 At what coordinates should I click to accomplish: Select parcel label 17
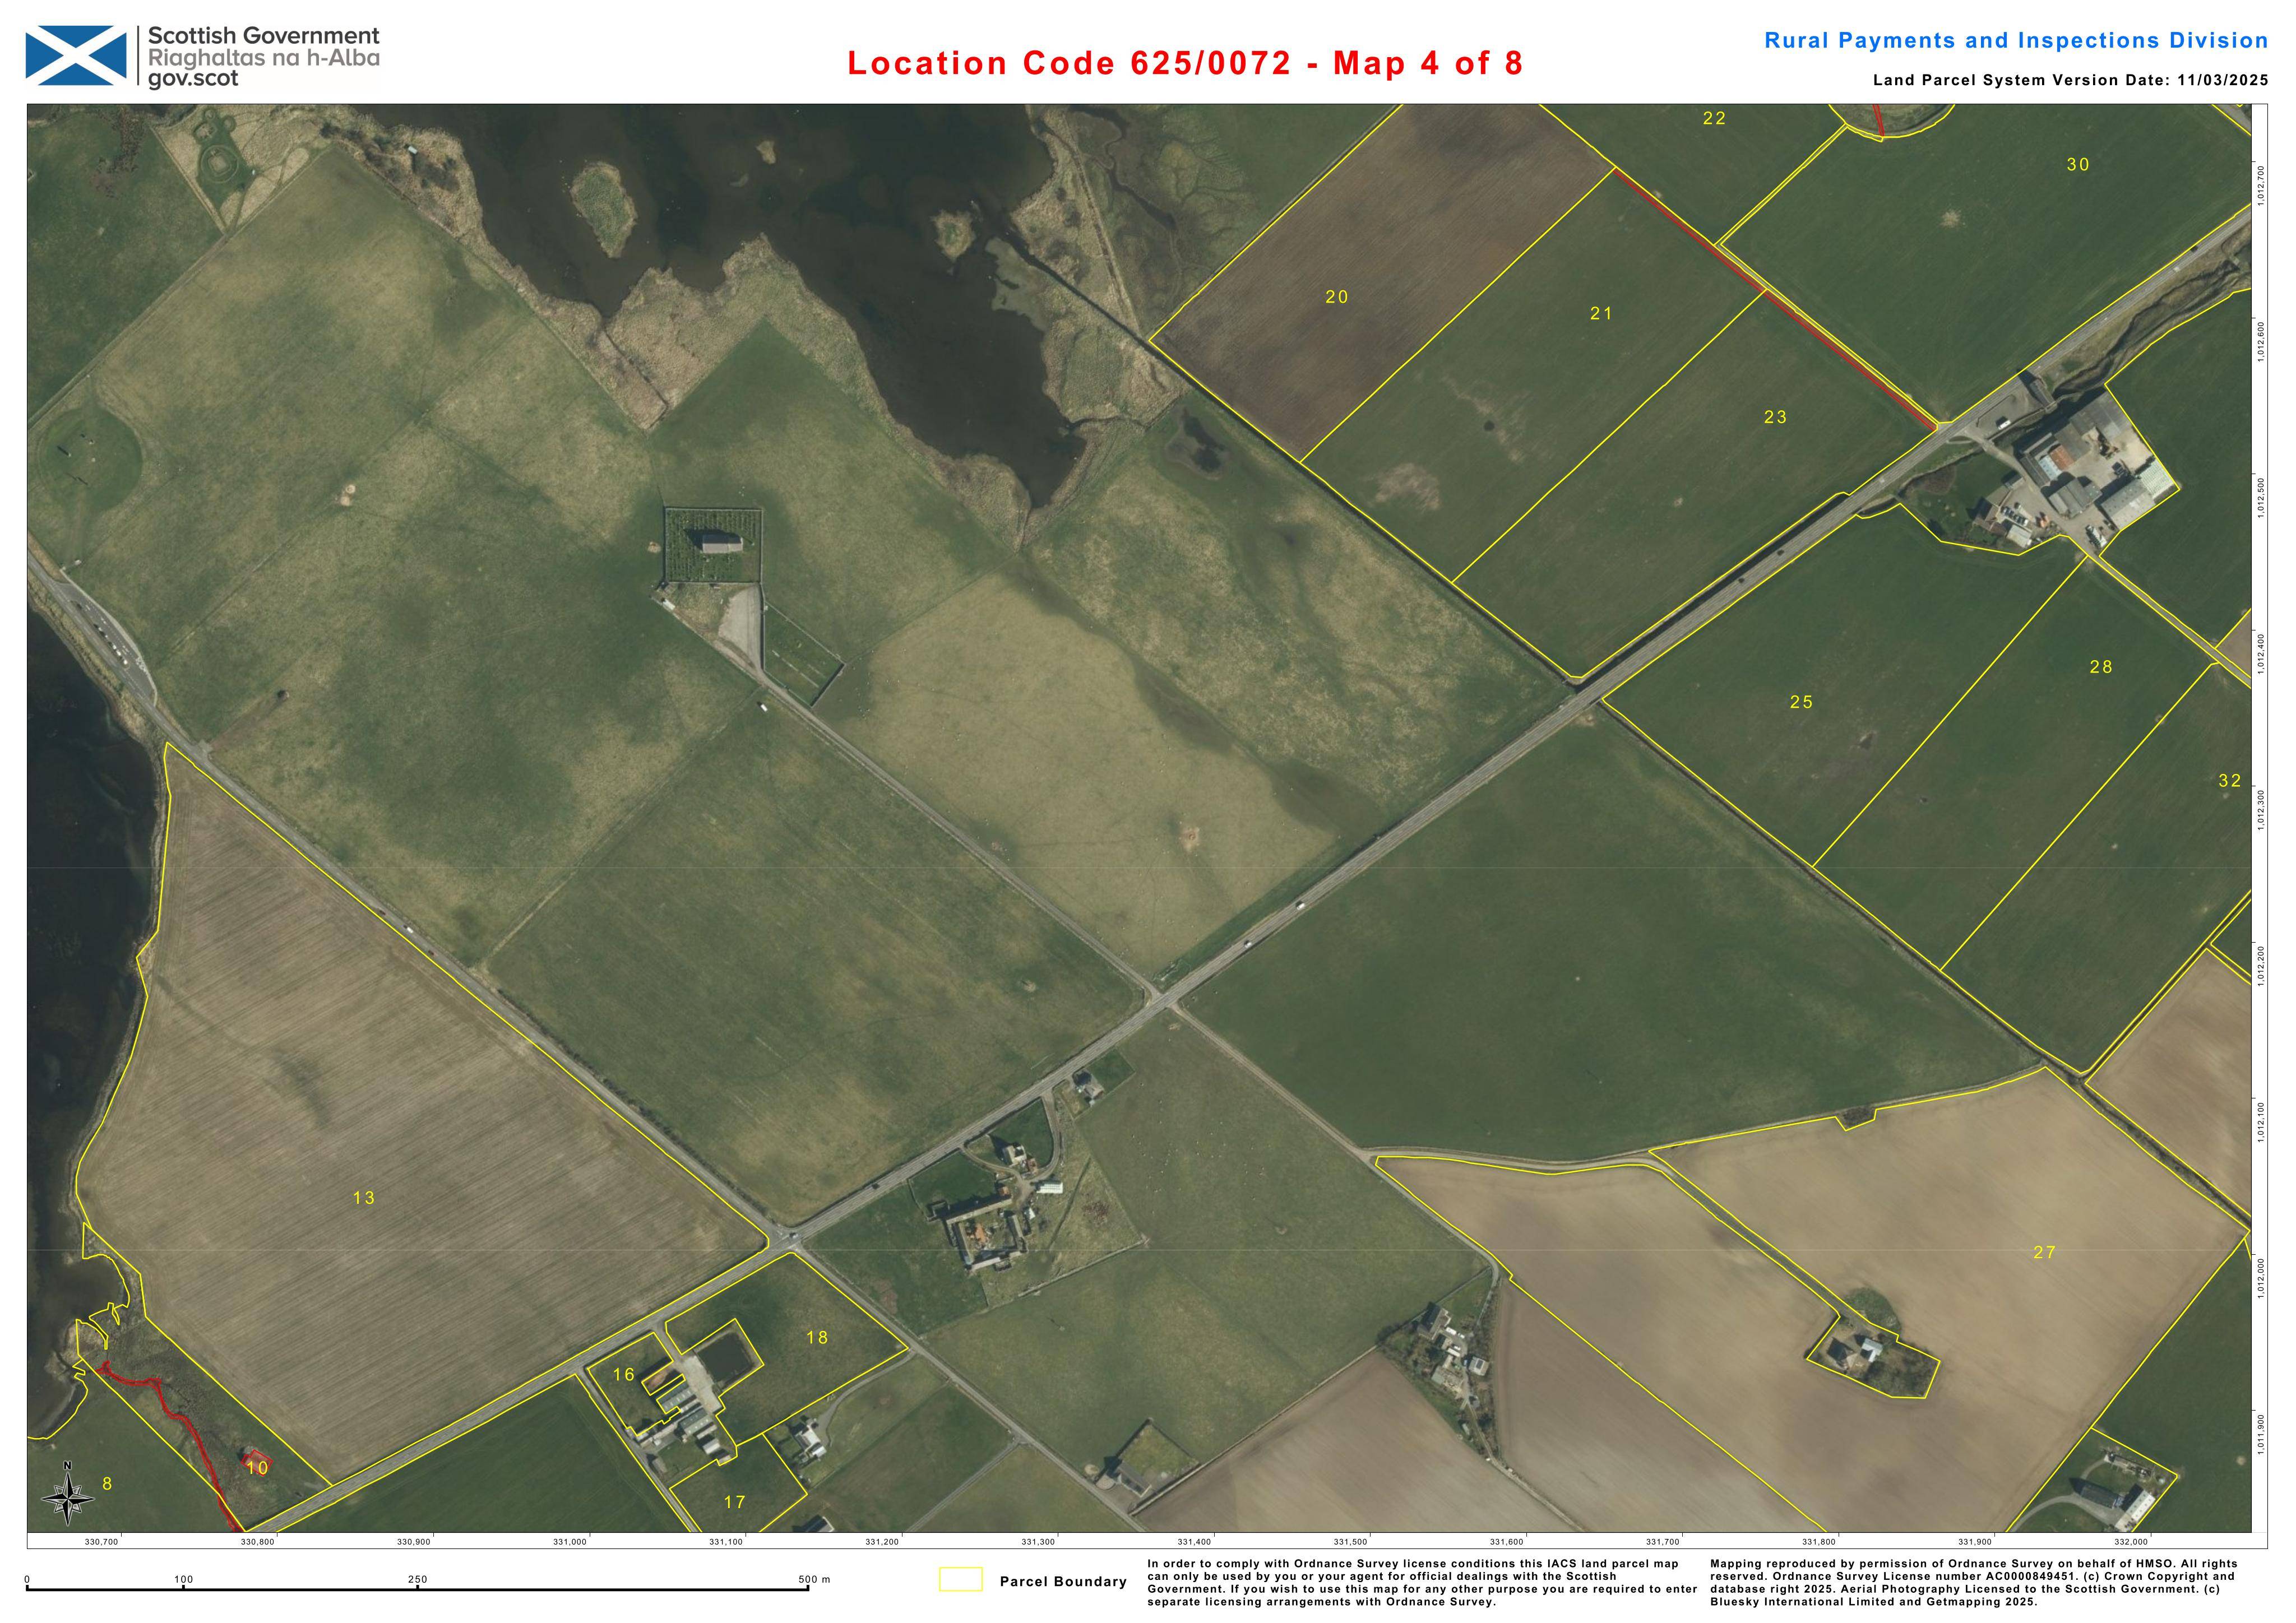coord(734,1502)
